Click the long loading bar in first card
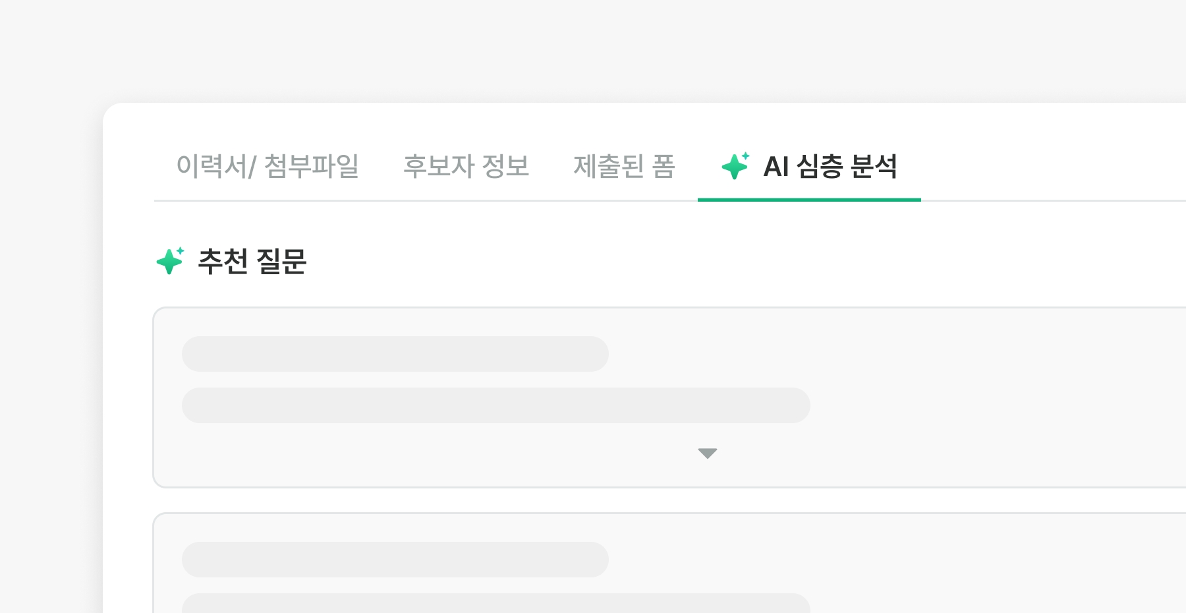 (495, 405)
